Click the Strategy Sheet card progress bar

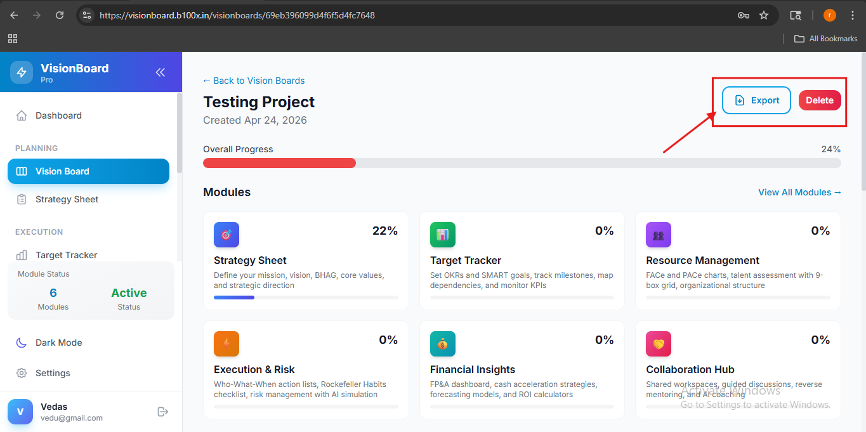[x=306, y=297]
